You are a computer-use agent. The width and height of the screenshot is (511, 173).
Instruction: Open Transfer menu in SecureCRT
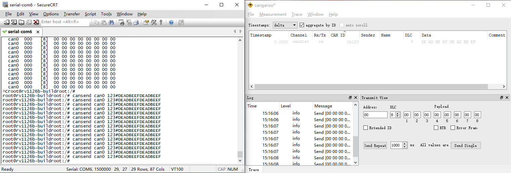point(72,14)
